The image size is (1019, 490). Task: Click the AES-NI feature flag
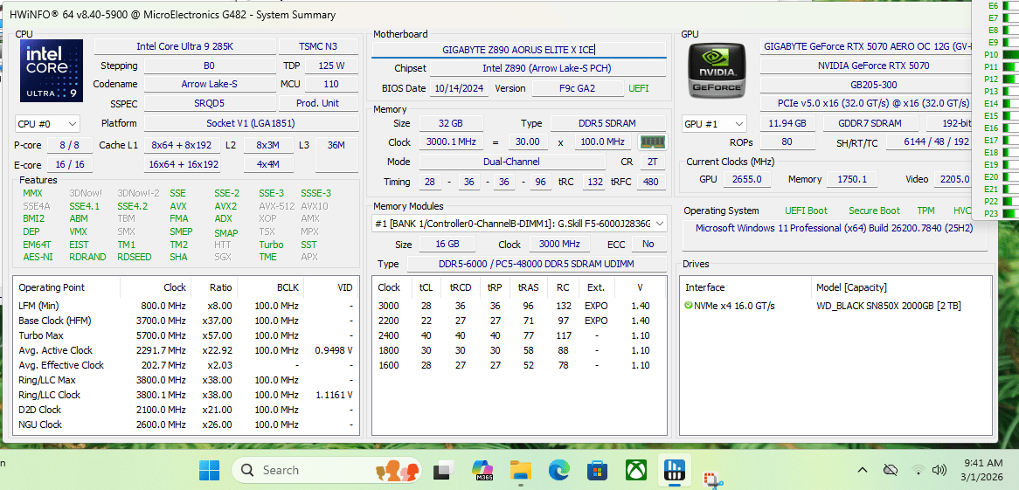36,257
